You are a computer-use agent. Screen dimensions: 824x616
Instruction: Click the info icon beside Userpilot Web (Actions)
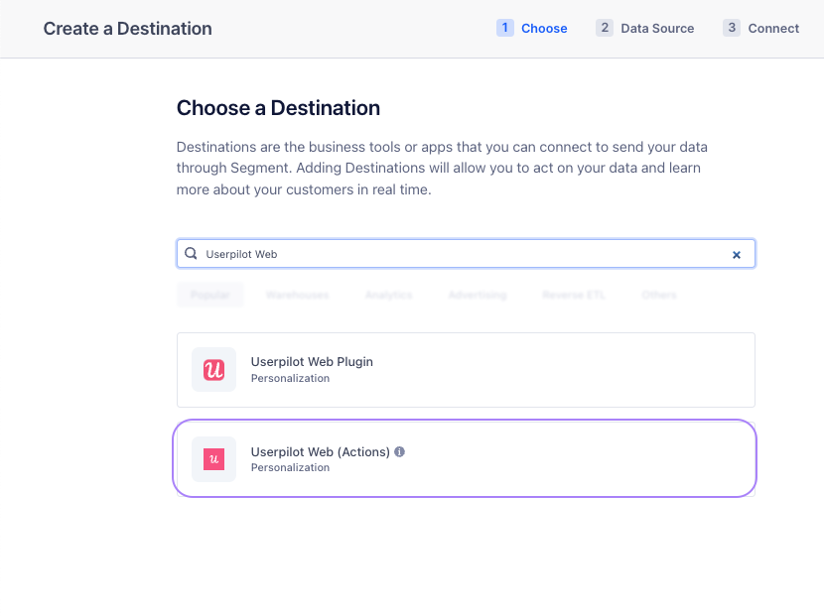click(x=399, y=451)
